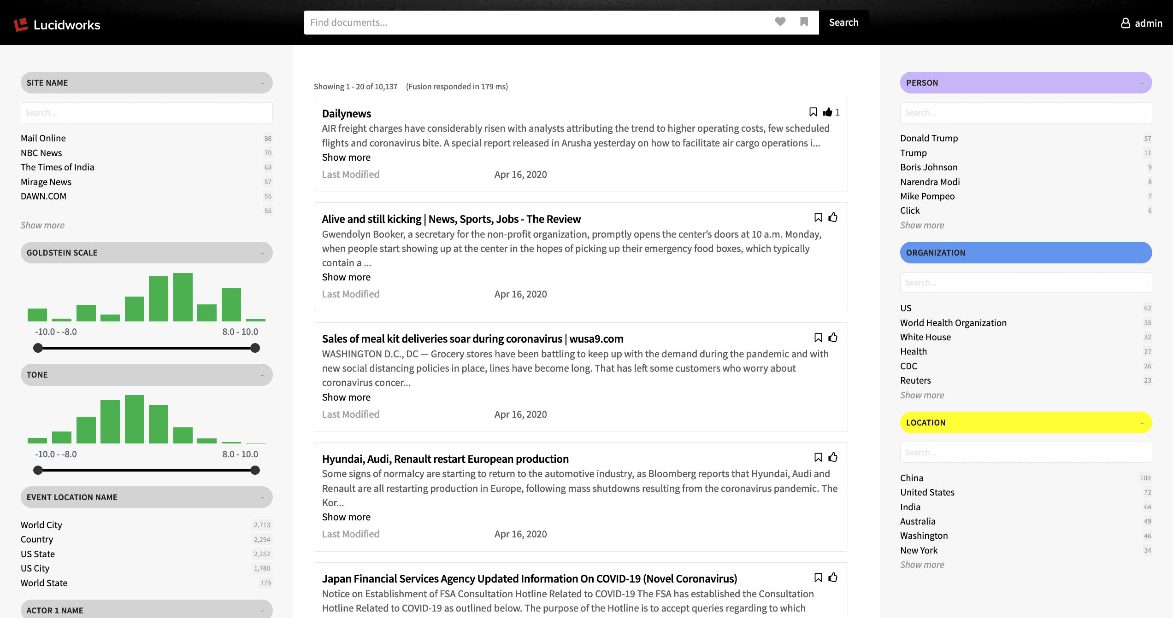Click the bookmark icon on Dailynews result

pos(812,112)
